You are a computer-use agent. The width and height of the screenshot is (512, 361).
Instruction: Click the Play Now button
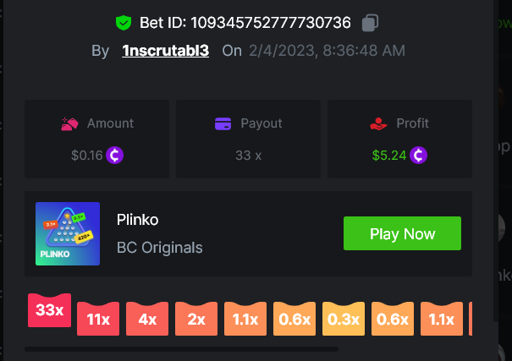click(402, 233)
